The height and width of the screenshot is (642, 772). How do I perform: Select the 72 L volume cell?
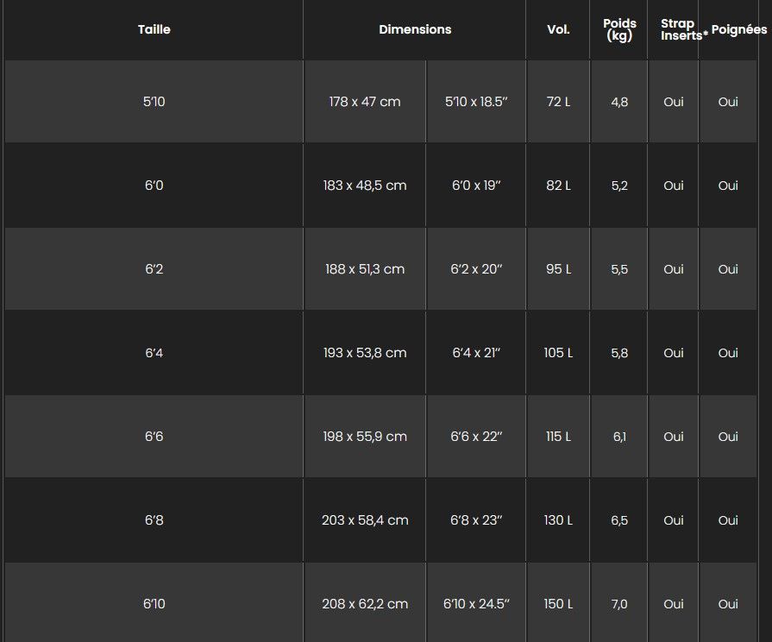tap(558, 102)
